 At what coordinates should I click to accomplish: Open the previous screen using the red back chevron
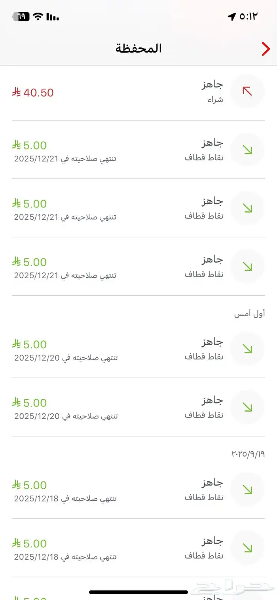(x=266, y=49)
